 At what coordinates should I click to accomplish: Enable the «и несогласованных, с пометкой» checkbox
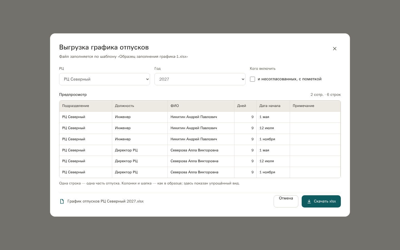[x=252, y=79]
